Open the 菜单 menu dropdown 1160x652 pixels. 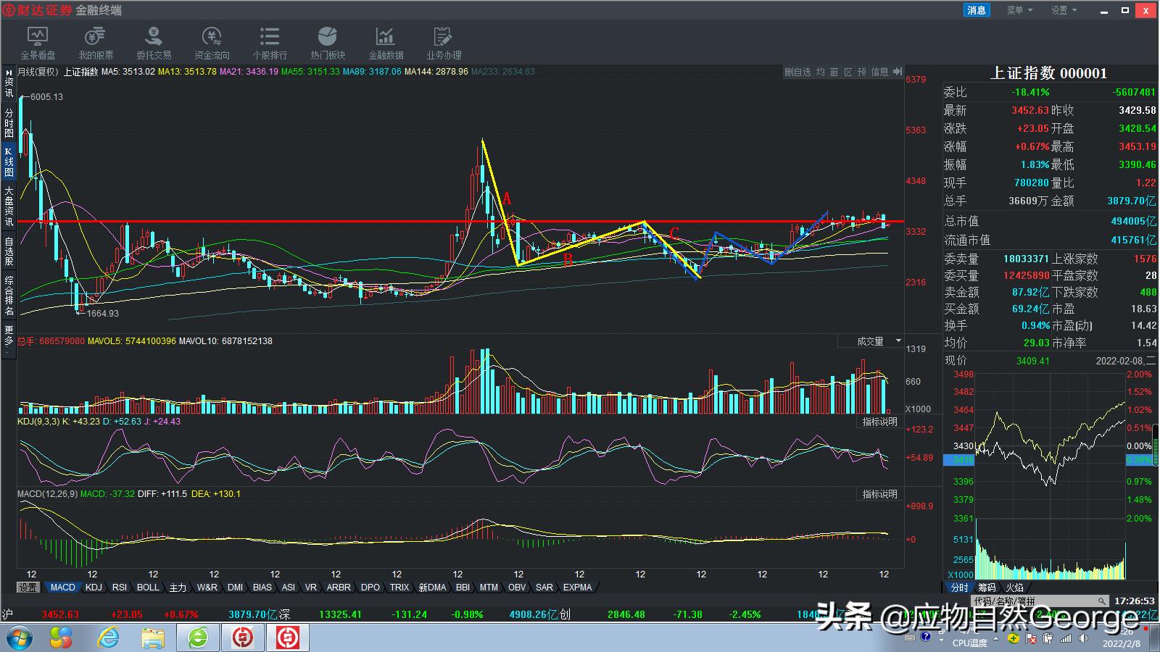1018,9
